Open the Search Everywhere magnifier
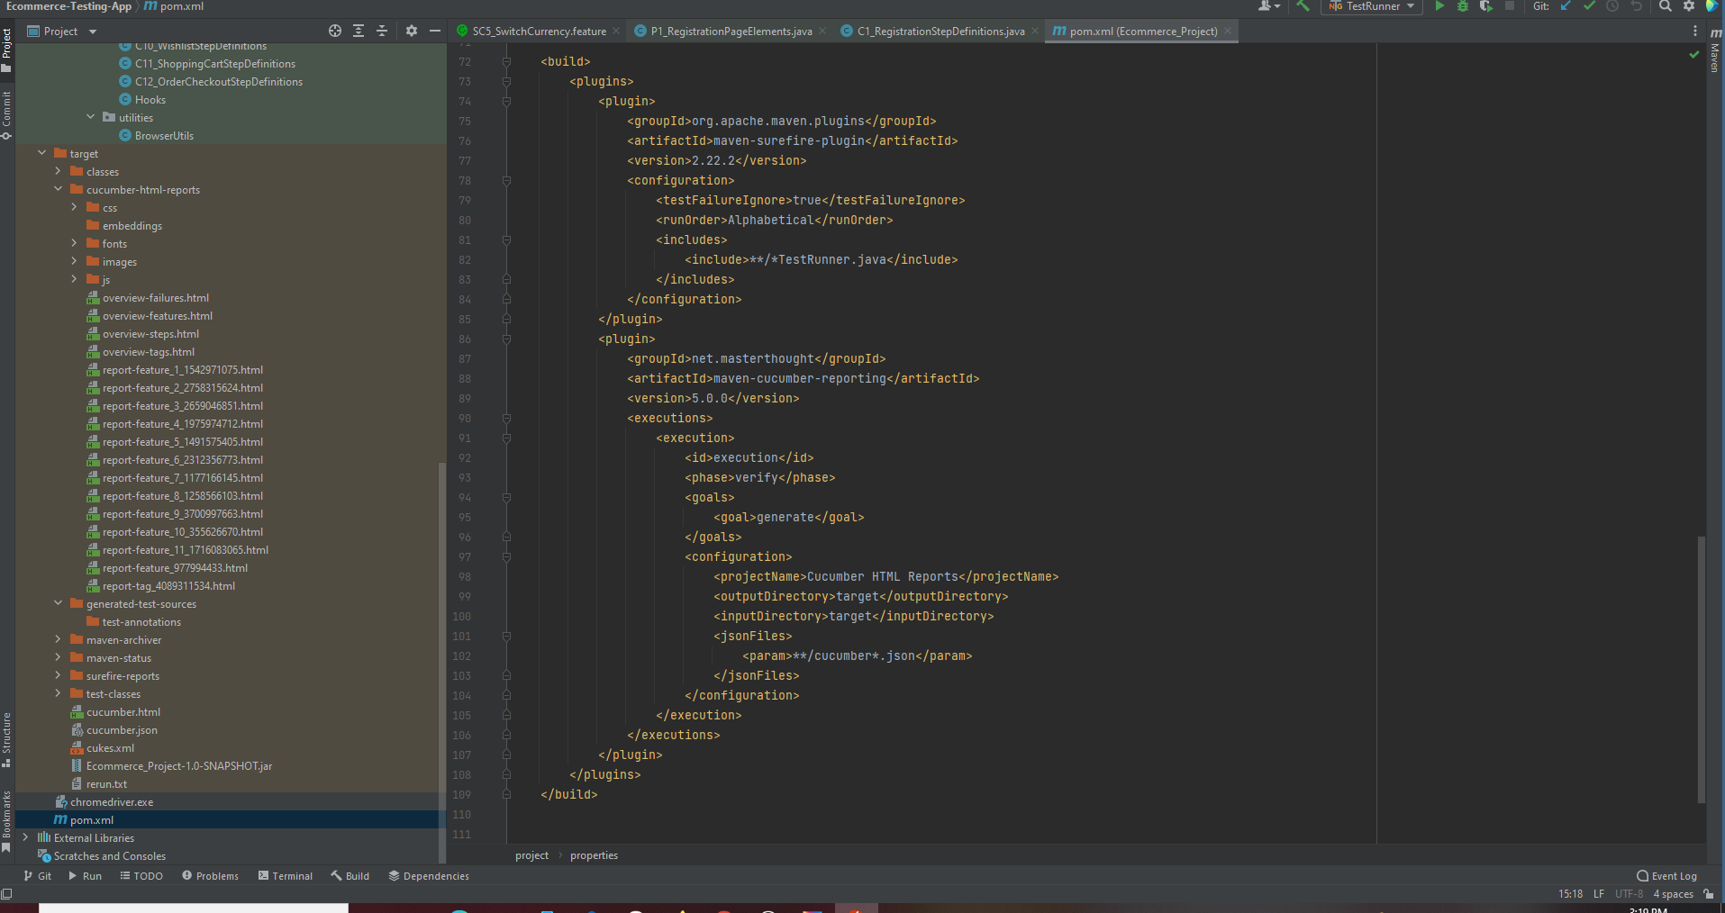 point(1666,6)
